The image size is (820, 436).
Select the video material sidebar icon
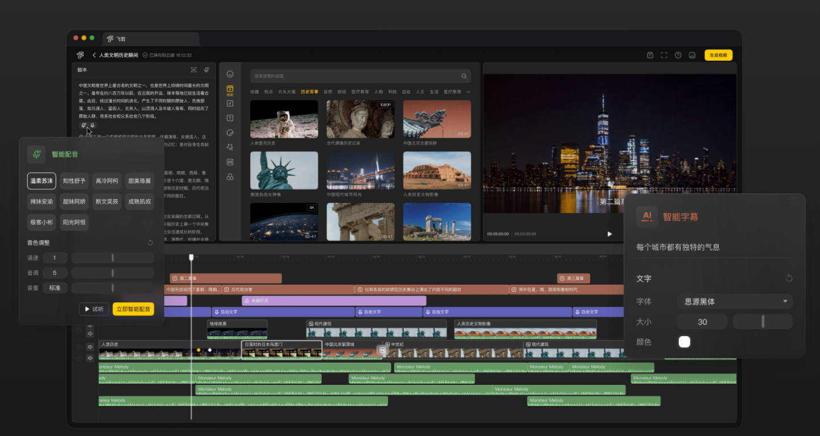(x=230, y=90)
